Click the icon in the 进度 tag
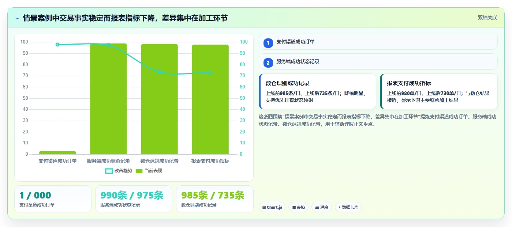The width and height of the screenshot is (512, 227). [x=317, y=207]
